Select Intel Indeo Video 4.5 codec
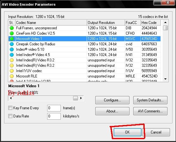Screen dimensions: 176x142 click(x=85, y=55)
